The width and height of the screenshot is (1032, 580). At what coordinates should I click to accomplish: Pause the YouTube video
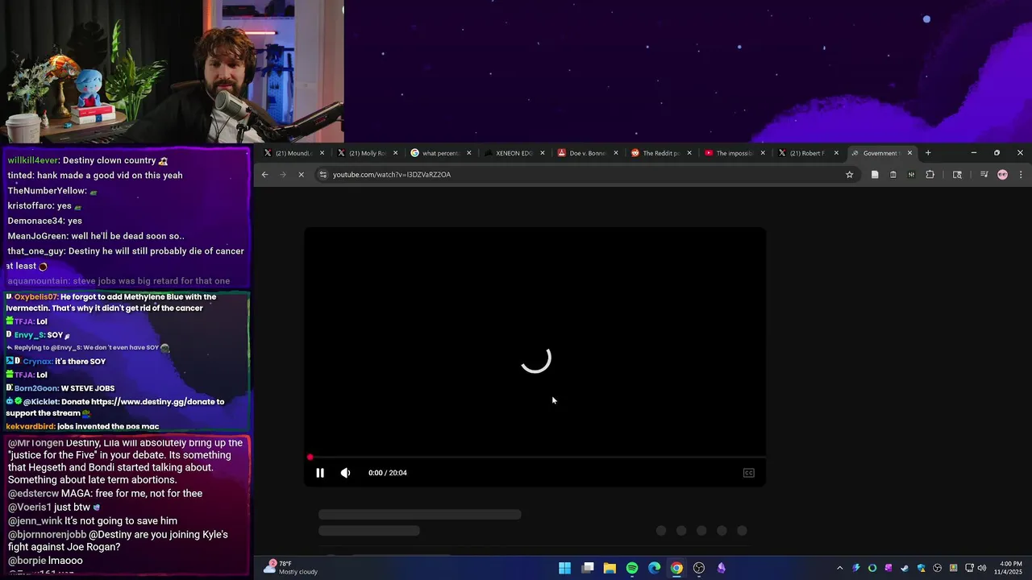point(320,473)
